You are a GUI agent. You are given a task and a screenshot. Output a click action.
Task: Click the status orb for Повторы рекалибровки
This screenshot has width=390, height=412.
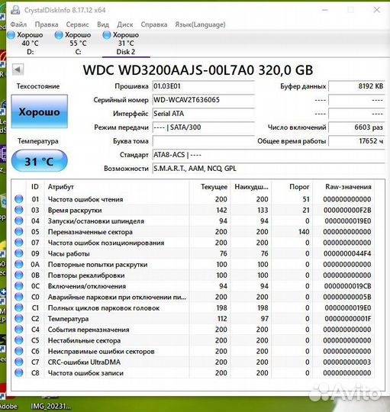(19, 275)
